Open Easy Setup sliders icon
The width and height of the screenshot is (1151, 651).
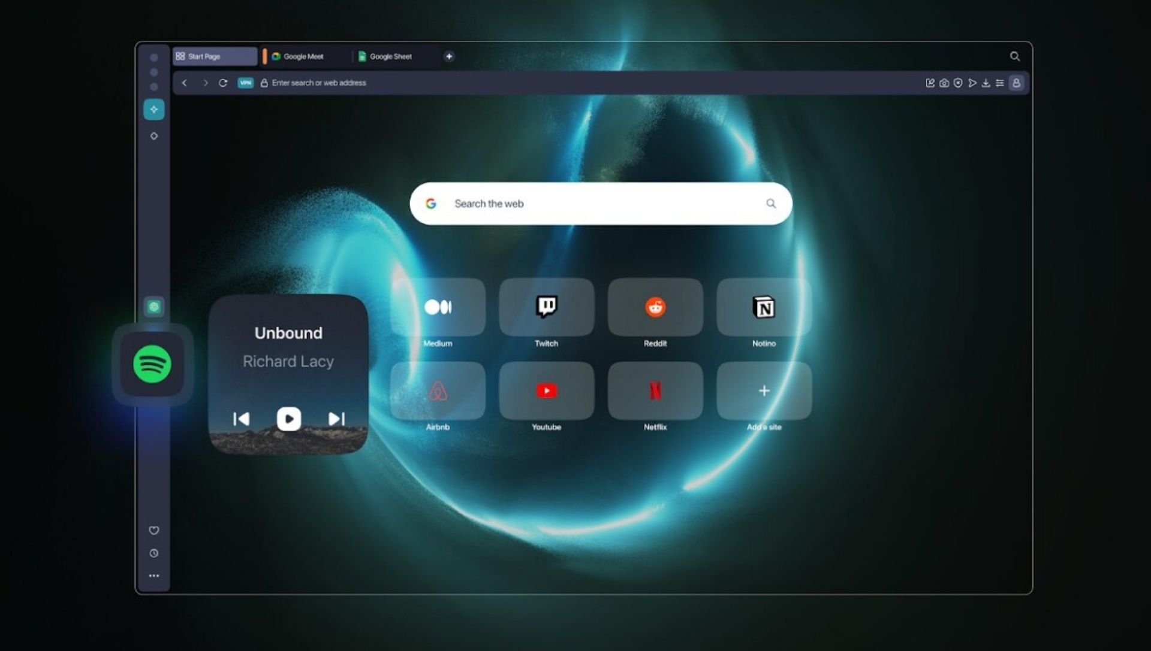click(999, 83)
